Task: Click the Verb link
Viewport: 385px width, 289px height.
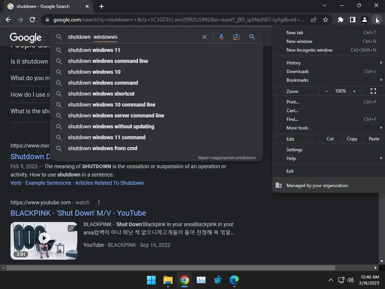Action: [16, 183]
